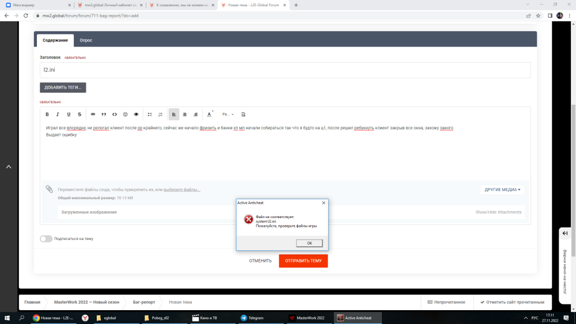This screenshot has width=576, height=324.
Task: Toggle bold formatting in the editor
Action: coord(47,115)
